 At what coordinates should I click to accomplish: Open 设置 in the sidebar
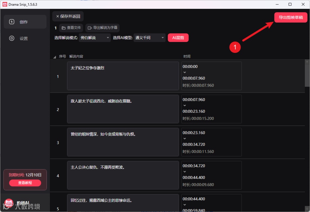click(x=25, y=38)
